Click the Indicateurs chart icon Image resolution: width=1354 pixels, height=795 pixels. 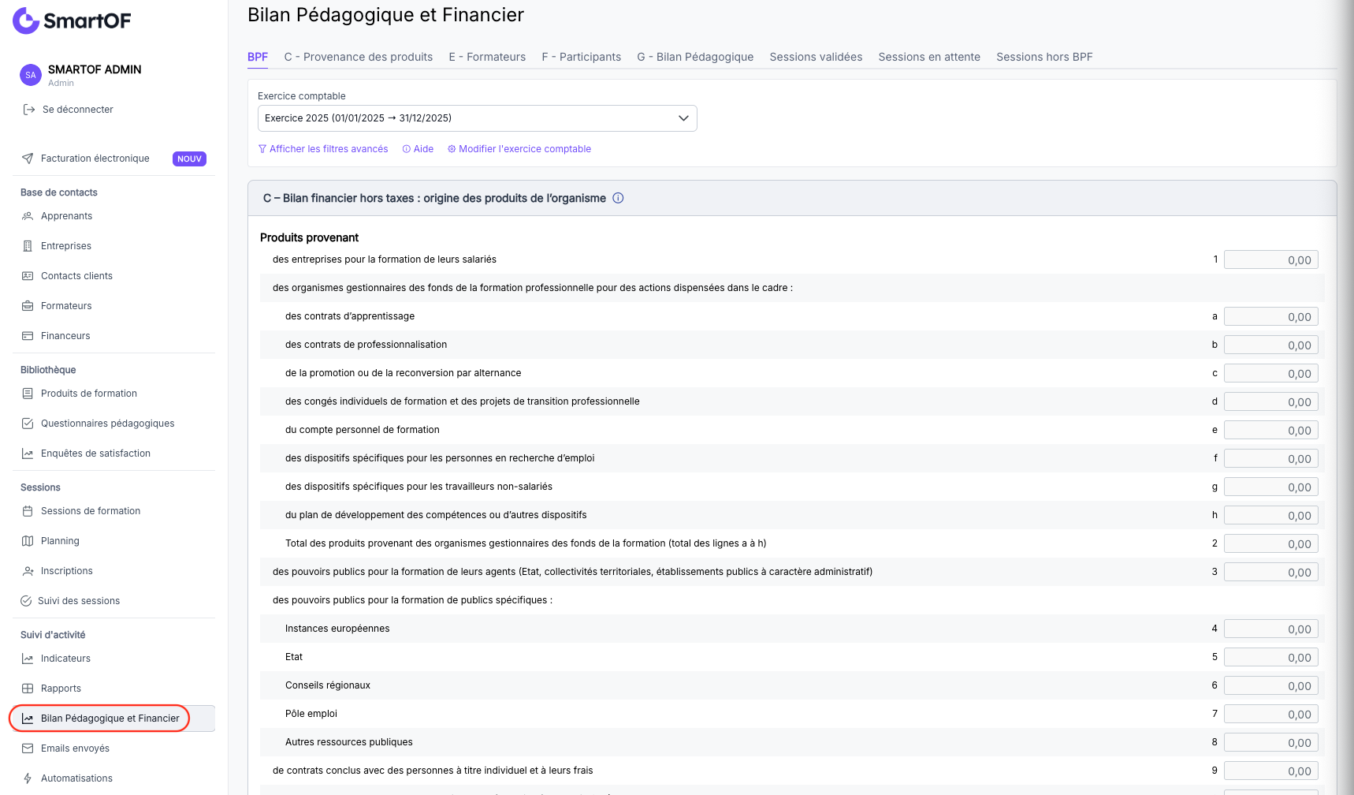pos(28,659)
